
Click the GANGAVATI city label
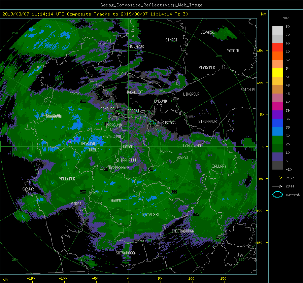[x=192, y=146]
